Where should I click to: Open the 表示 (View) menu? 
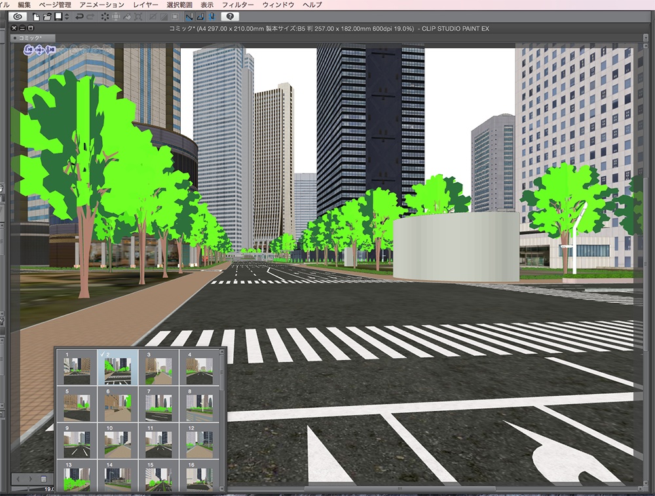(208, 4)
